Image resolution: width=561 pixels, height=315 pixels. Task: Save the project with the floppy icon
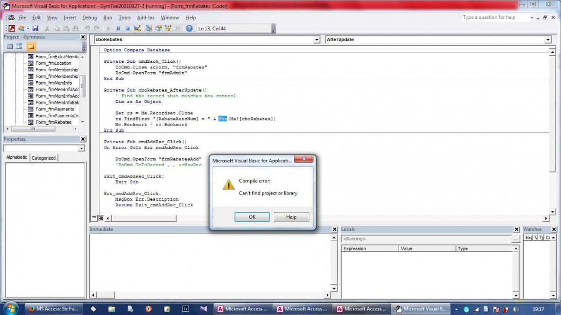pos(35,28)
